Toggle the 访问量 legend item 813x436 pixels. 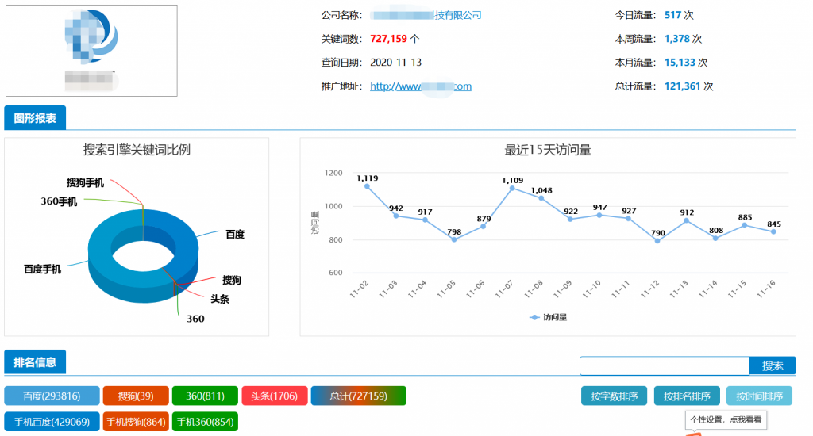(548, 317)
